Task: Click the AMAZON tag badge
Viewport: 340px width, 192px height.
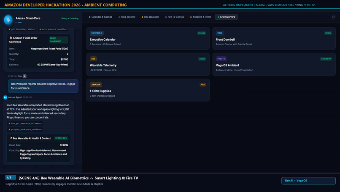Action: 96,85
